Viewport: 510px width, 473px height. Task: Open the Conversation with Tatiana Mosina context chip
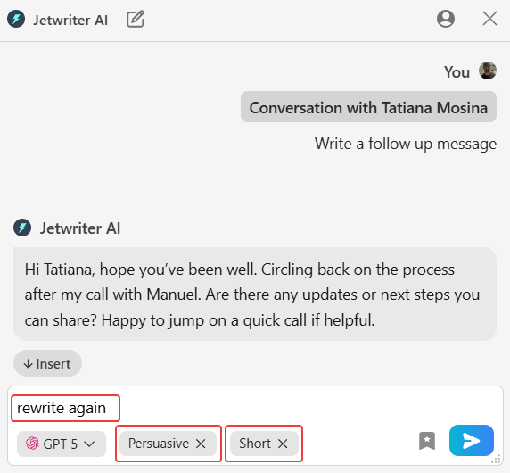(x=368, y=107)
